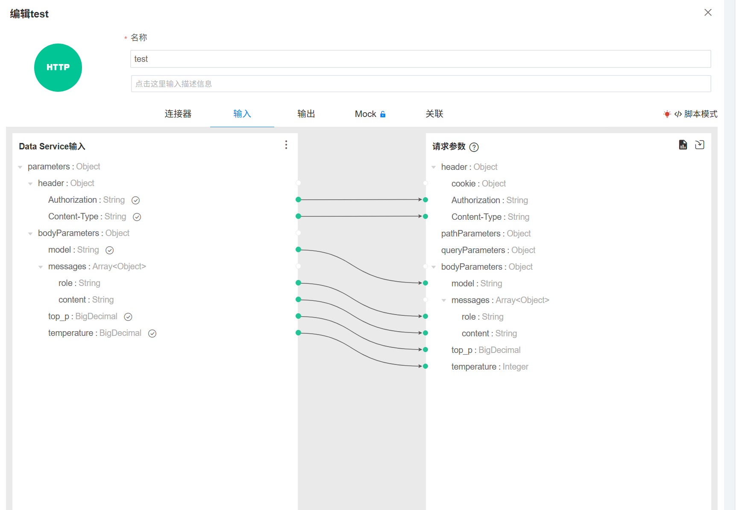Click the red debug light icon
736x510 pixels.
click(667, 114)
